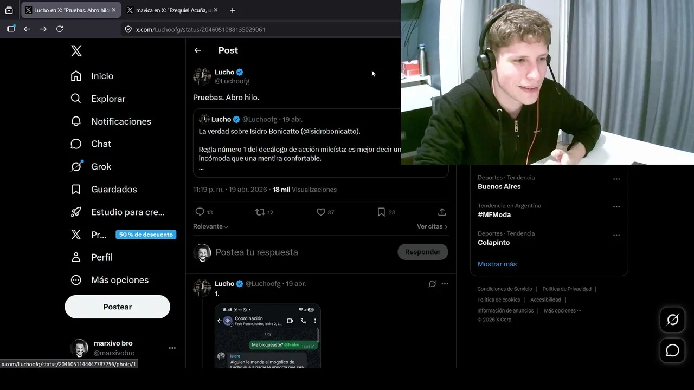Bookmark the post with 23 saves
The image size is (694, 390).
(381, 212)
